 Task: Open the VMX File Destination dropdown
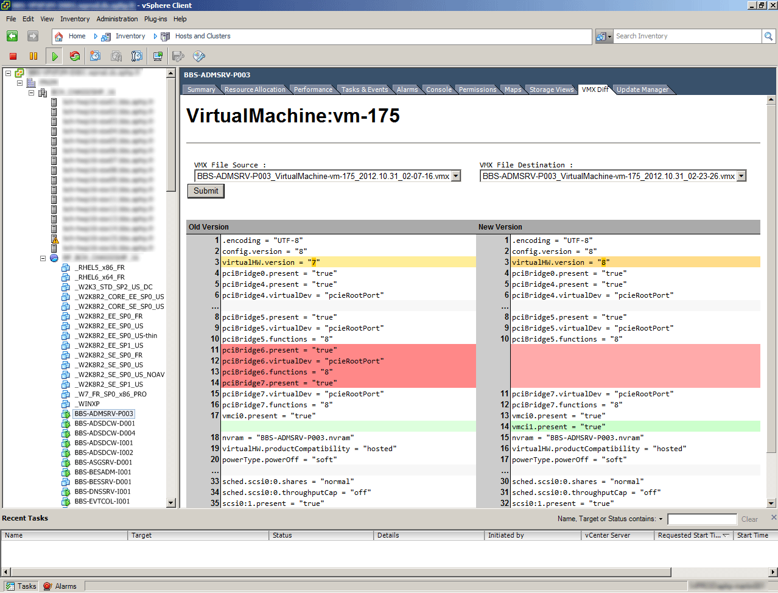point(741,177)
